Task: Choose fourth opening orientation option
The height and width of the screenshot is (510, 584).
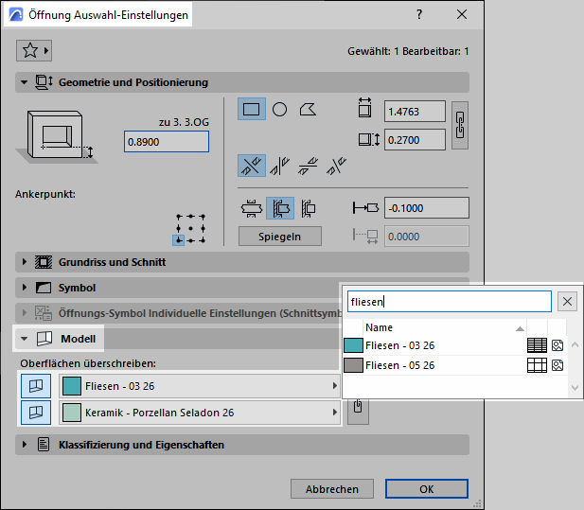Action: (x=336, y=166)
